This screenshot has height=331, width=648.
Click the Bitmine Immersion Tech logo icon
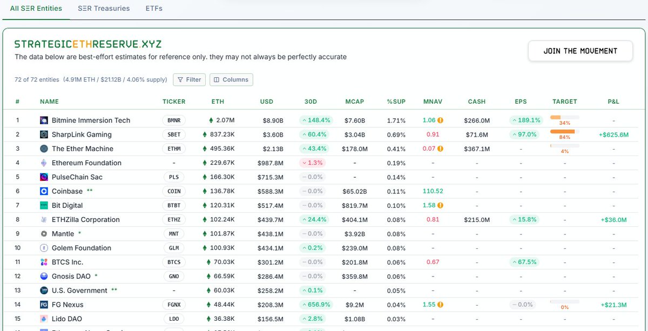[x=44, y=120]
